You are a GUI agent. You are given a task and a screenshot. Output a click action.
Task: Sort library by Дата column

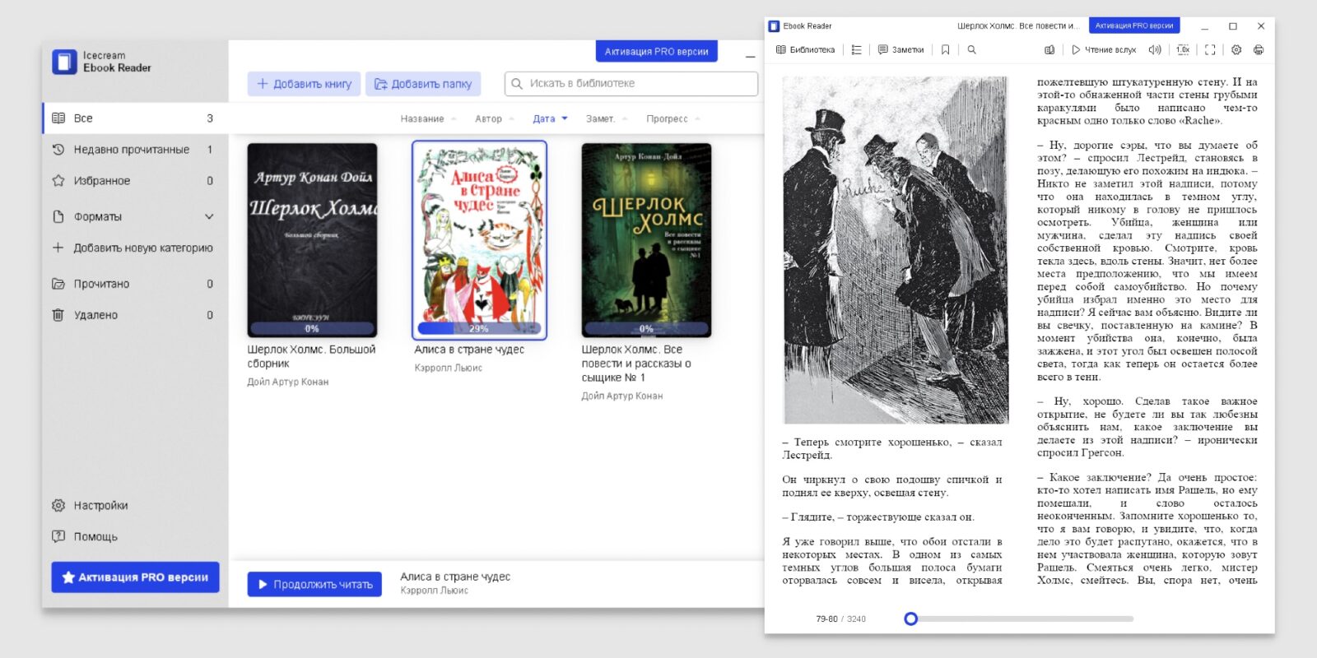[550, 118]
